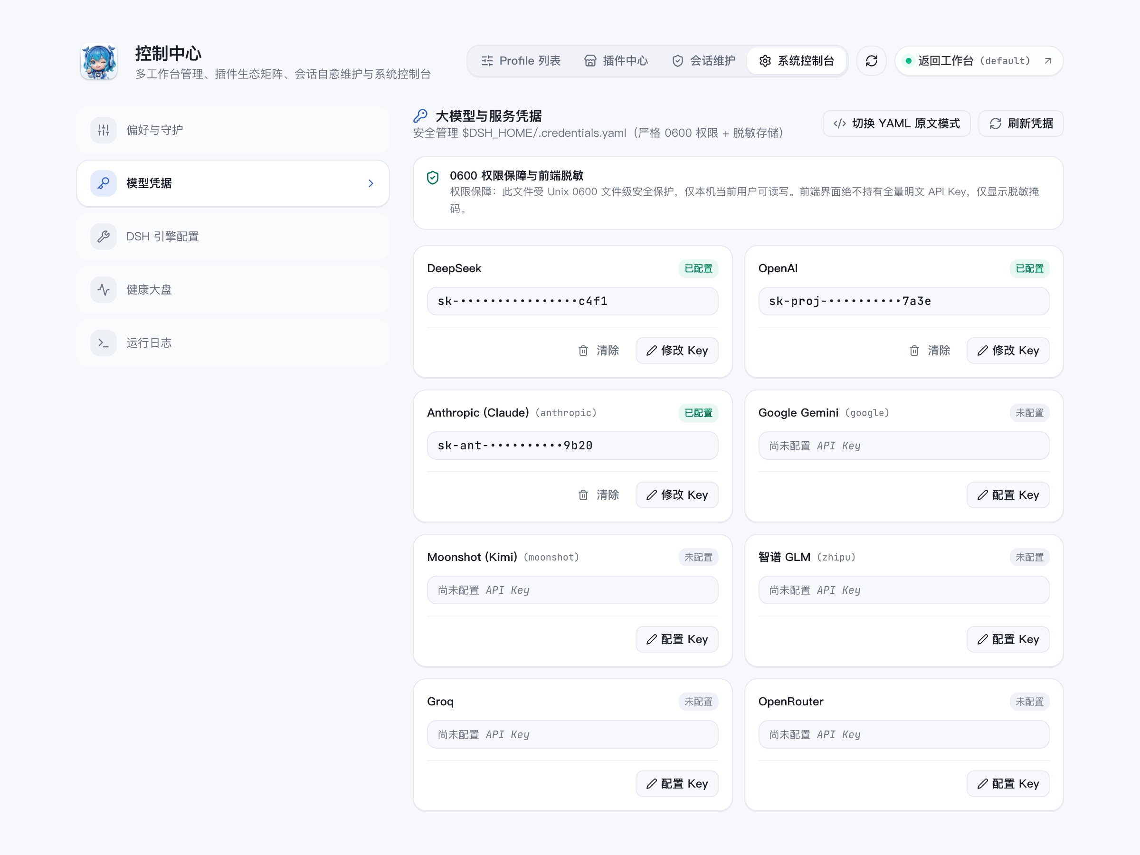1140x855 pixels.
Task: Click the Moonshot (Kimi) API Key field
Action: 572,590
